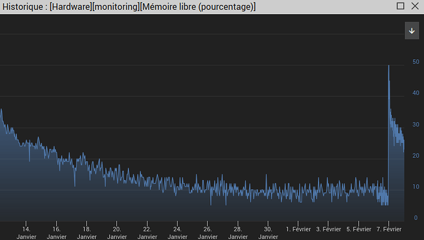Click the Historique dialog title text
Image resolution: width=424 pixels, height=240 pixels.
(129, 7)
